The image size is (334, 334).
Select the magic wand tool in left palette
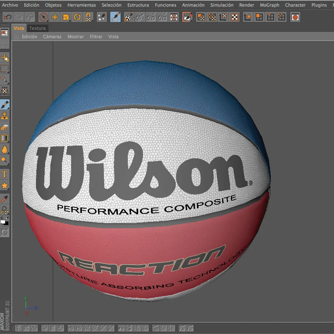5,80
